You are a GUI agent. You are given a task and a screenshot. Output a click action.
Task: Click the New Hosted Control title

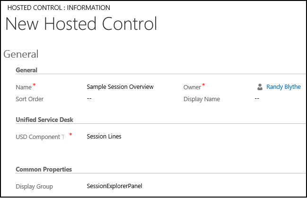coord(81,24)
